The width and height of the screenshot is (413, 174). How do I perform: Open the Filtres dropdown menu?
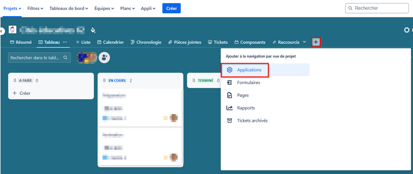[35, 8]
